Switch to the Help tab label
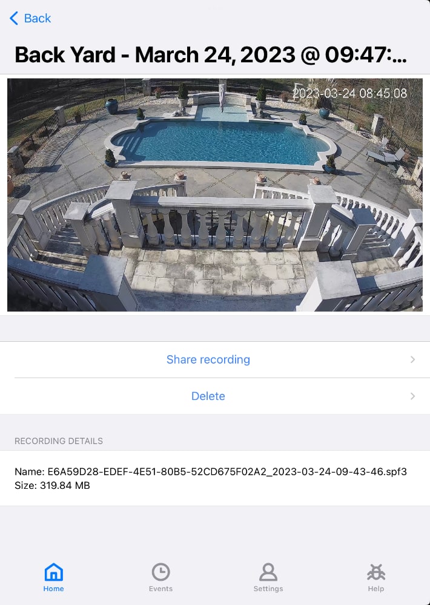 [x=376, y=589]
